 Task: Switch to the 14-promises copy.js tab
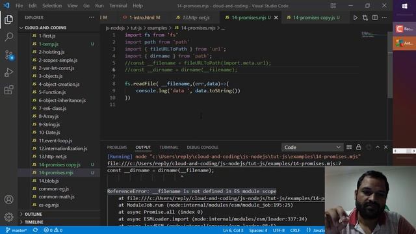(313, 18)
